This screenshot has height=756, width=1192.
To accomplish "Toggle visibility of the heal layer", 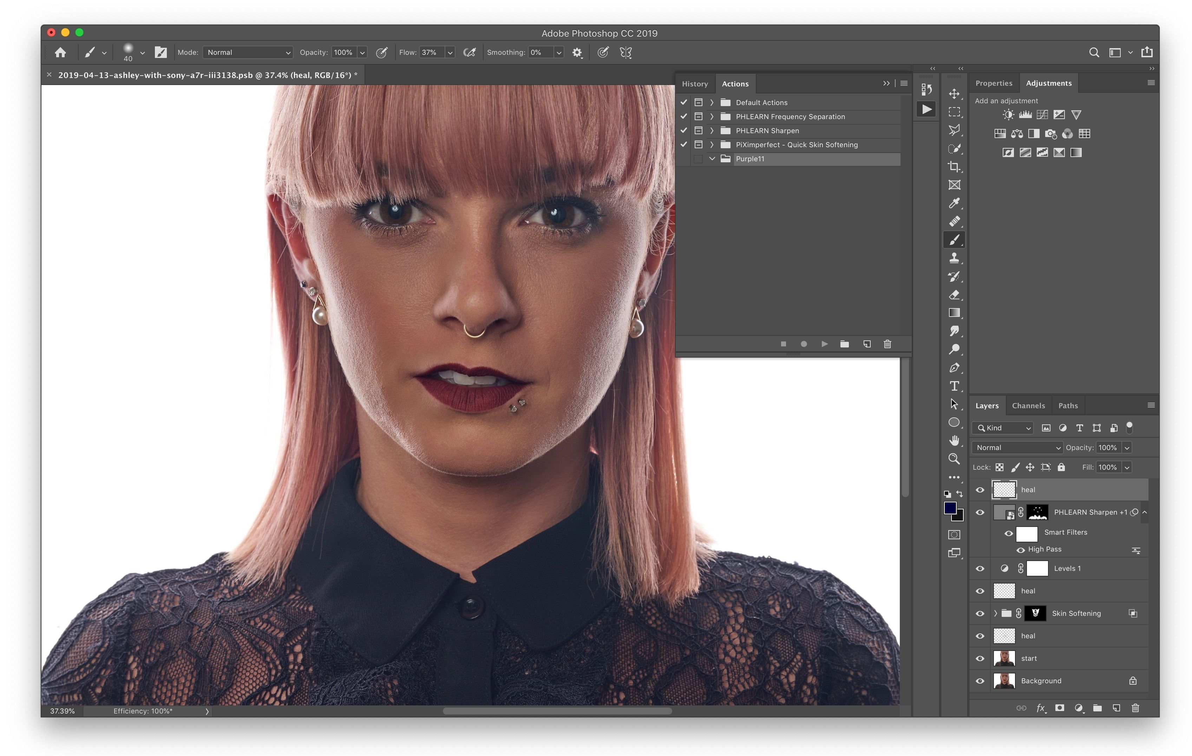I will (979, 488).
